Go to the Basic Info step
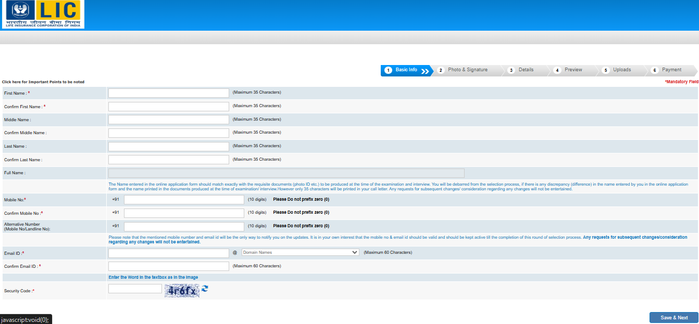This screenshot has width=699, height=324. point(406,70)
